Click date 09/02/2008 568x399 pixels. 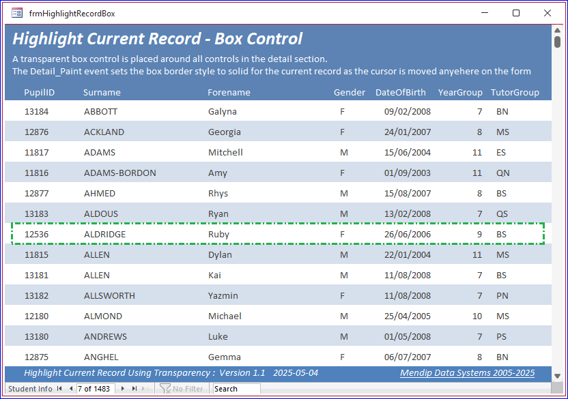(408, 112)
